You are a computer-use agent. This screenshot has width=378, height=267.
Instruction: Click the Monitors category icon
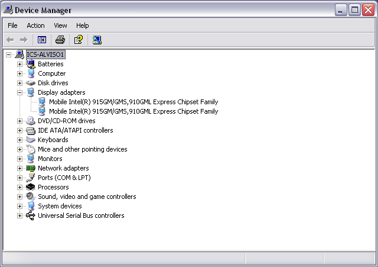(x=31, y=159)
